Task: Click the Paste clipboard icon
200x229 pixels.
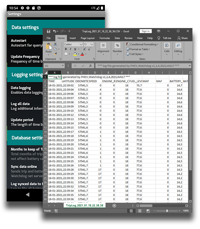Action: (48, 46)
